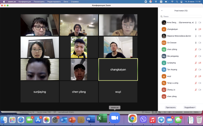Open Music app from the dock

153,120
